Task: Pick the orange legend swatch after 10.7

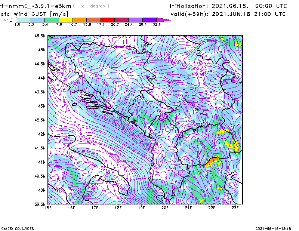Action: pyautogui.click(x=80, y=20)
